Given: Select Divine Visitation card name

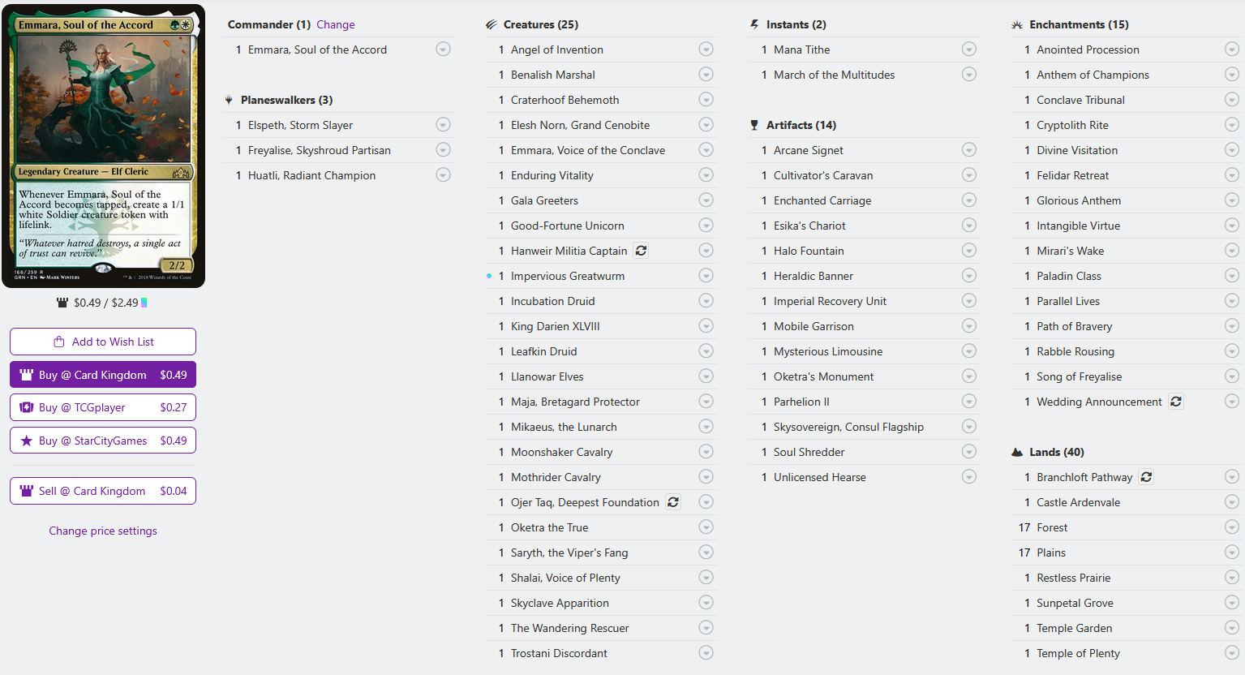Looking at the screenshot, I should (1077, 150).
